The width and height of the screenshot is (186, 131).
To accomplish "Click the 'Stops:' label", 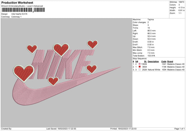I will tap(135, 25).
